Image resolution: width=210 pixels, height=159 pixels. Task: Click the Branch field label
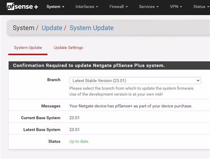click(x=54, y=80)
